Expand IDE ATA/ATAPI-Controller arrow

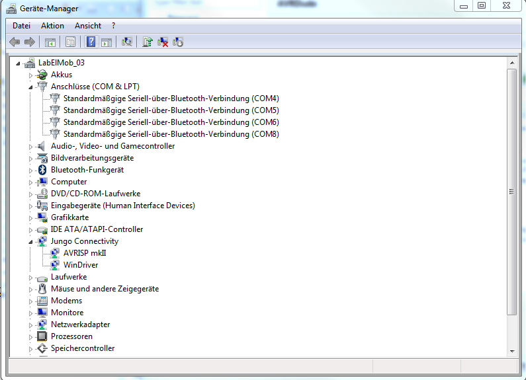[x=30, y=230]
